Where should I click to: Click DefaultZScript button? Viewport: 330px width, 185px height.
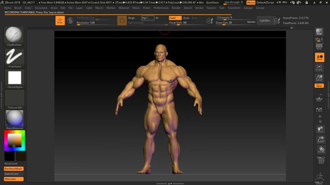[265, 3]
